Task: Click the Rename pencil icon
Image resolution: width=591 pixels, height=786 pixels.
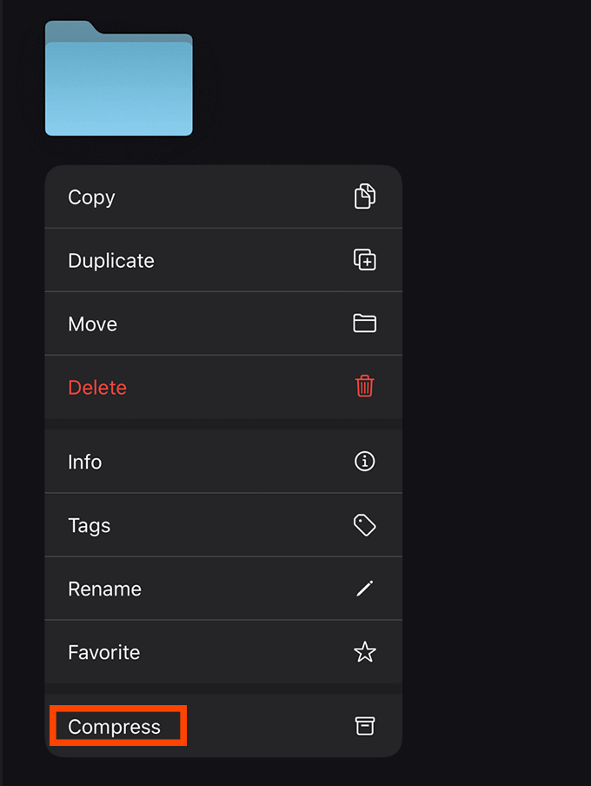Action: (365, 589)
